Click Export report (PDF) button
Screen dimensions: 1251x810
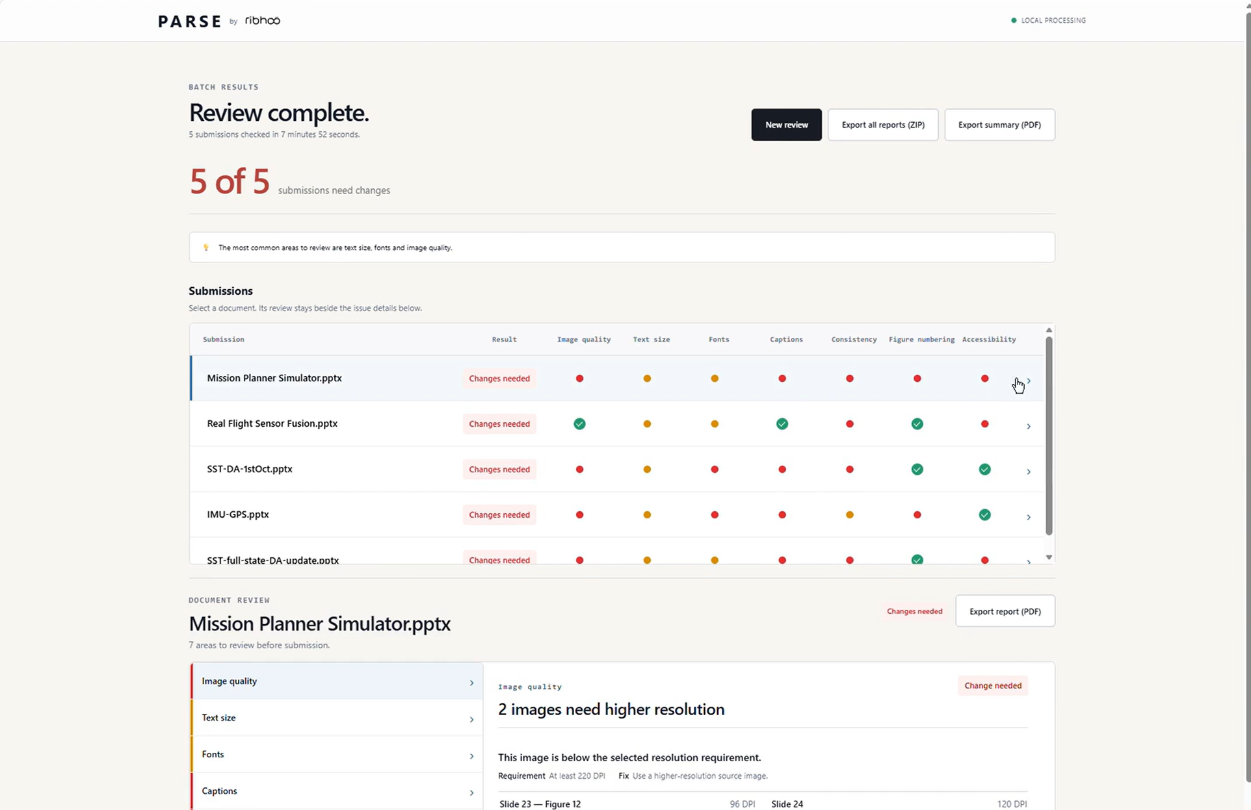click(1005, 611)
